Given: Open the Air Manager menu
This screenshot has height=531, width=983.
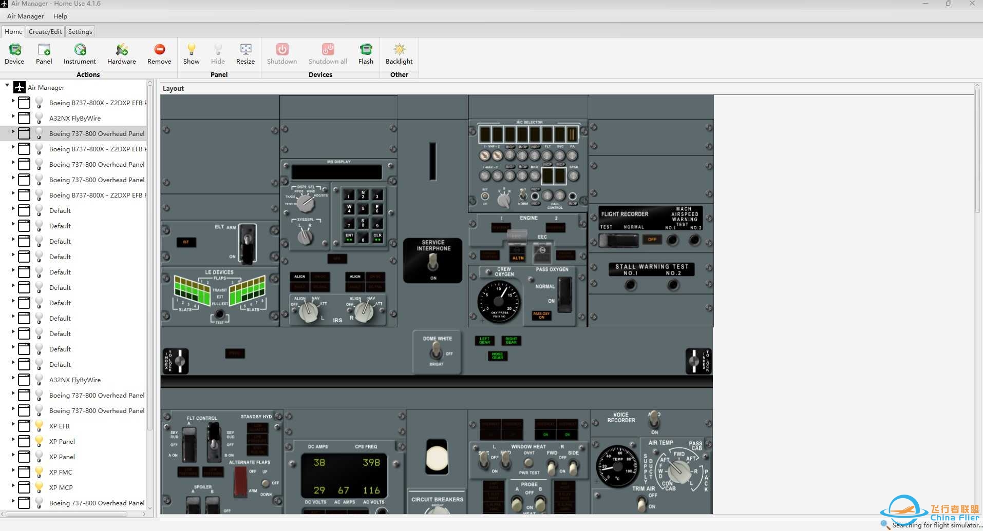Looking at the screenshot, I should click(25, 16).
